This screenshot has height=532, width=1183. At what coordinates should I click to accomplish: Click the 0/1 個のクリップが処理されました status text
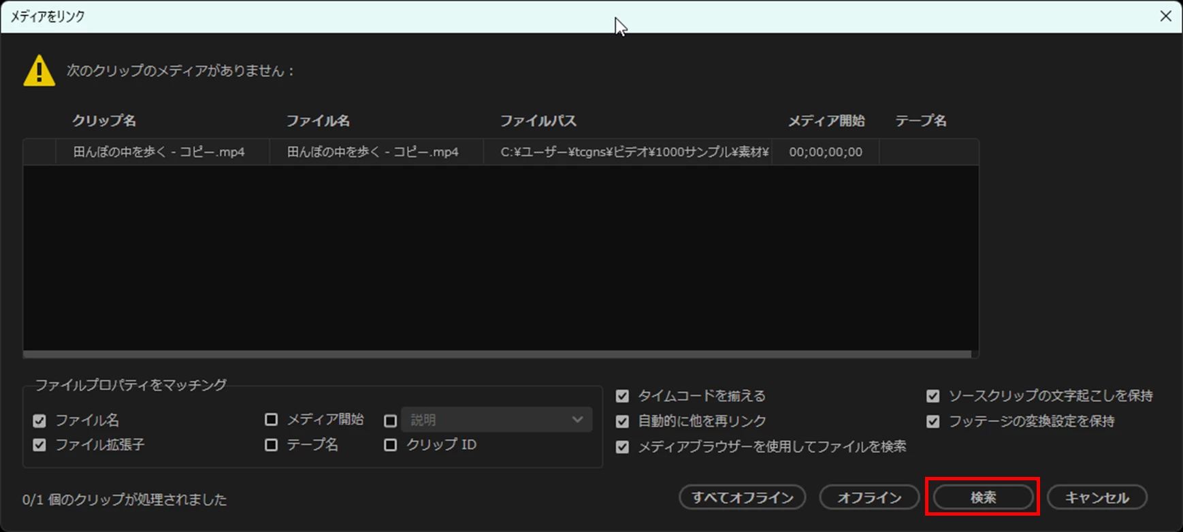[x=125, y=500]
